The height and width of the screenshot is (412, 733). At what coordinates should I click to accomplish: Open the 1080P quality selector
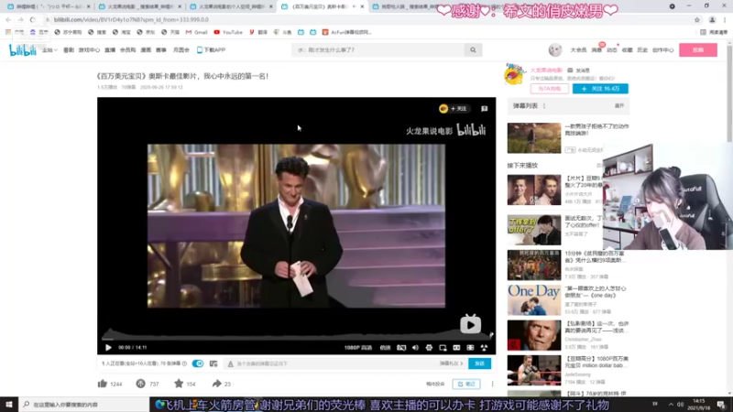tap(358, 348)
